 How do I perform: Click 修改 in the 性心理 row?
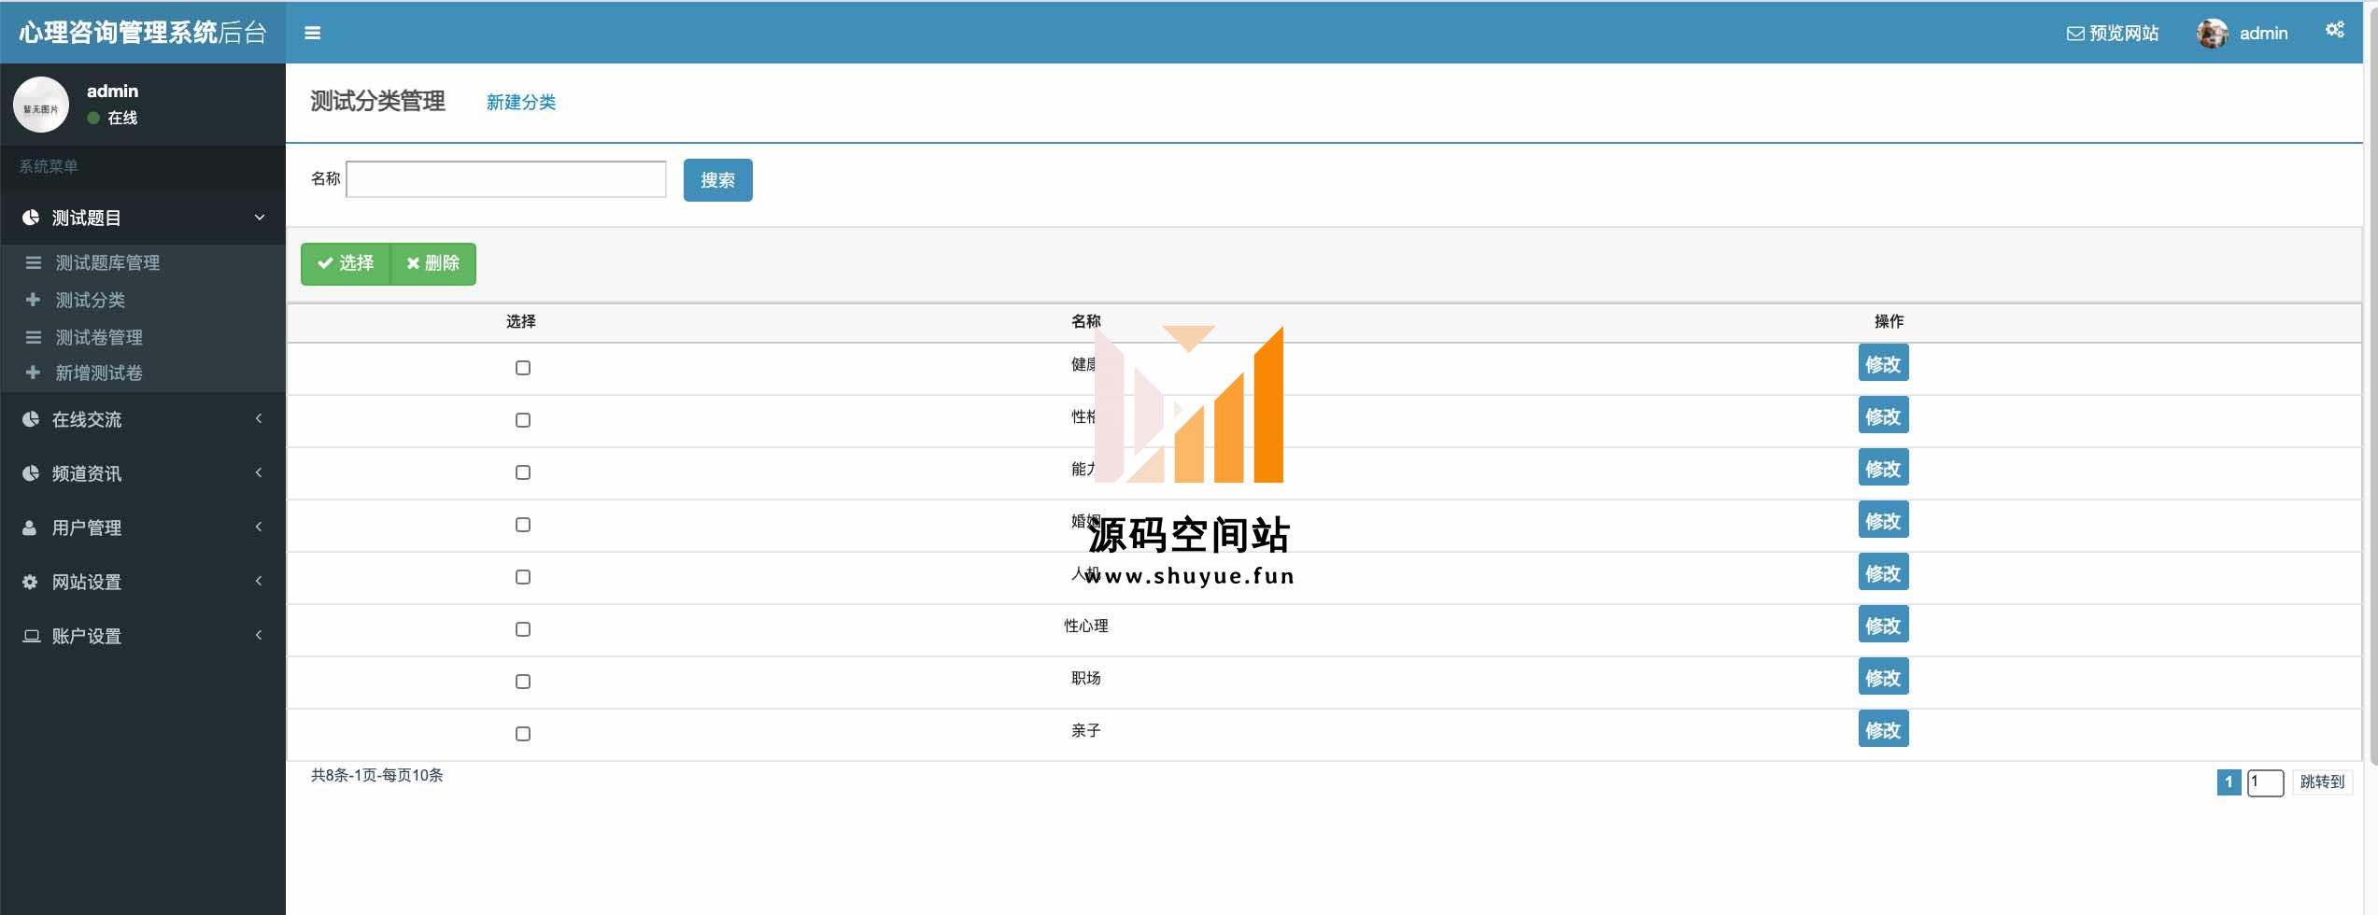coord(1883,626)
